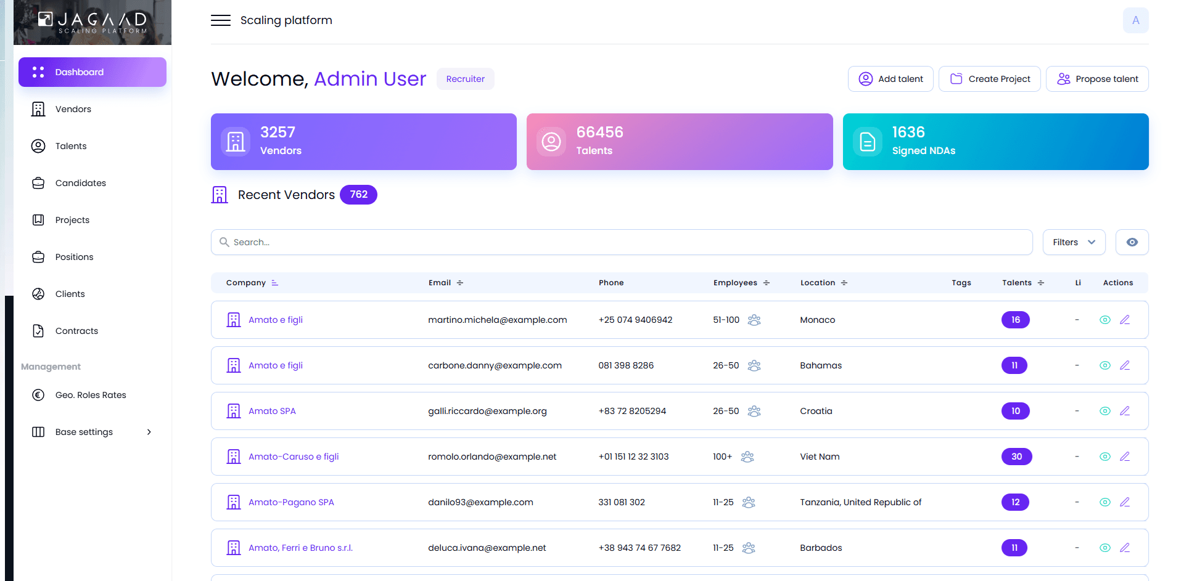Image resolution: width=1184 pixels, height=581 pixels.
Task: Toggle the column visibility eye button near Filters
Action: [x=1132, y=242]
